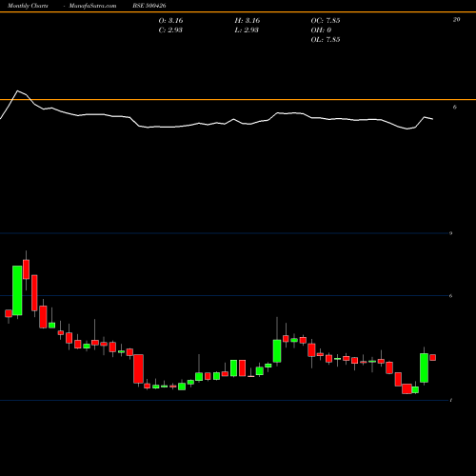The height and width of the screenshot is (476, 476).
Task: Click the last red candle on the right
Action: (432, 358)
